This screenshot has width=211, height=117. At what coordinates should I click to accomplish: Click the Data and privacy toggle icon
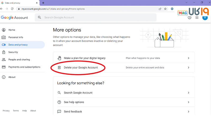(4, 45)
